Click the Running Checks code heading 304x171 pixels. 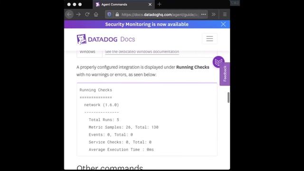pyautogui.click(x=96, y=90)
